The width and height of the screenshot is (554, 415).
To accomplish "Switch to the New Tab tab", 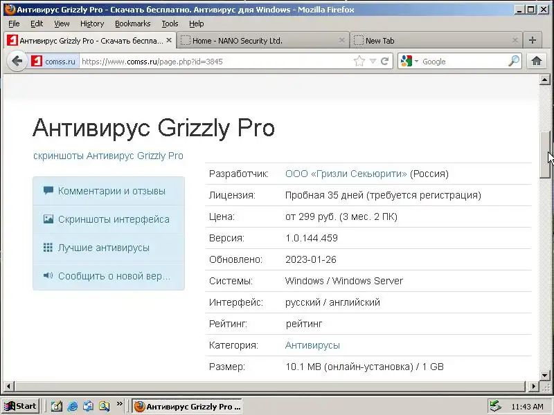I will coord(436,40).
